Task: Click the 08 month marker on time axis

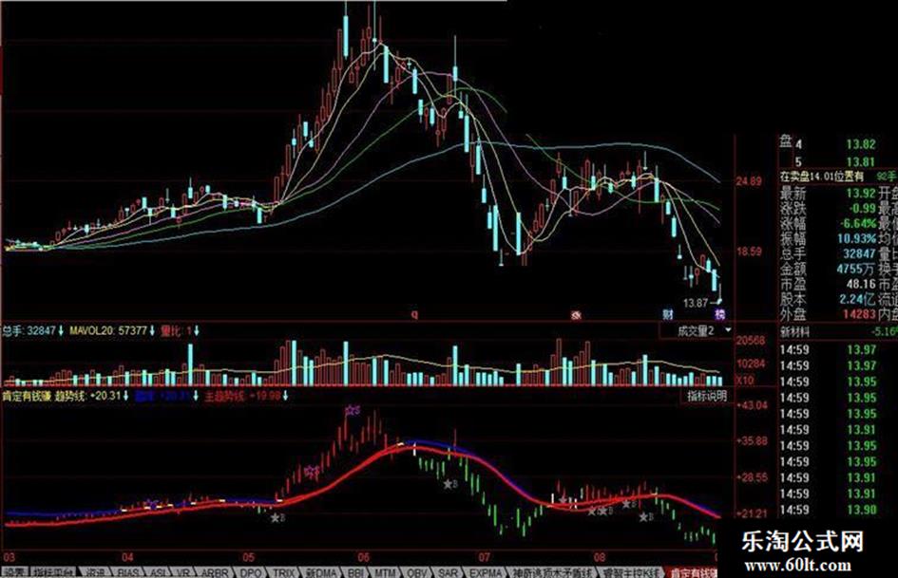Action: pyautogui.click(x=600, y=557)
